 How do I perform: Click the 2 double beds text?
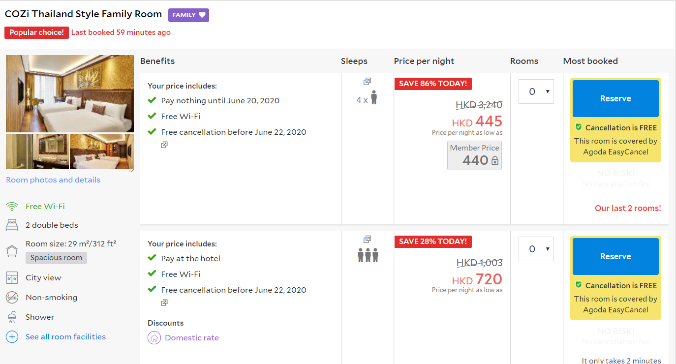pyautogui.click(x=52, y=225)
